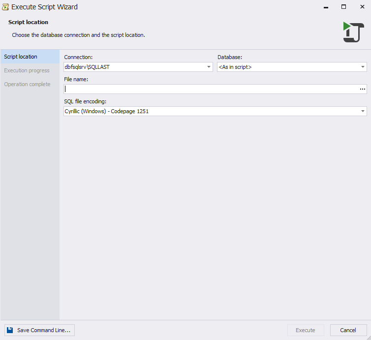
Task: Expand the Connection dropdown arrow
Action: (209, 67)
